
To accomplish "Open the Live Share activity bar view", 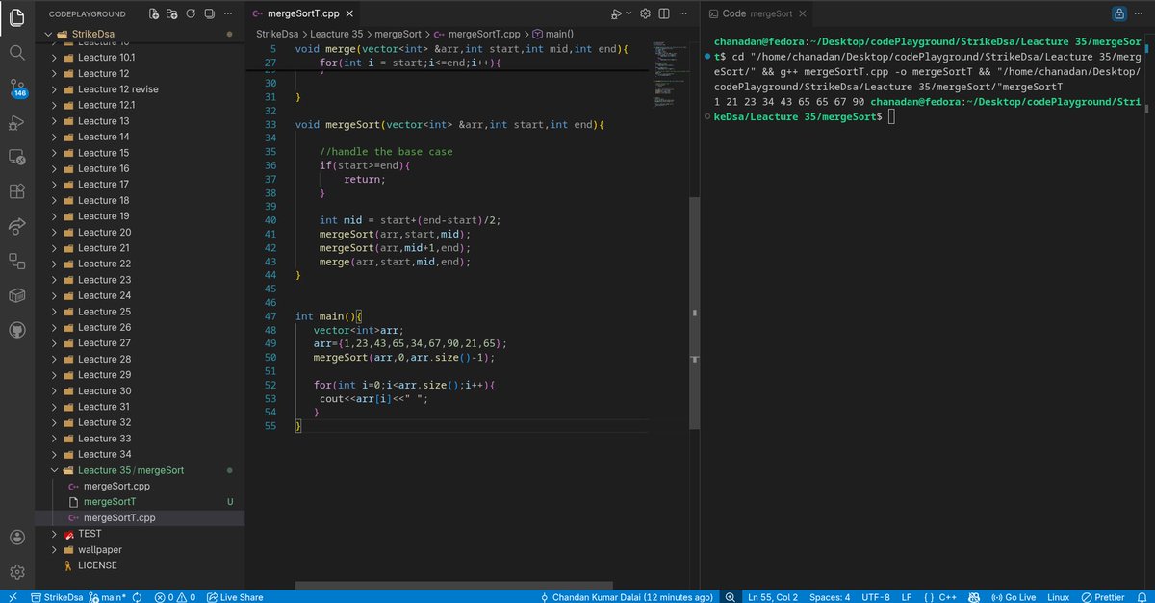I will pos(16,226).
